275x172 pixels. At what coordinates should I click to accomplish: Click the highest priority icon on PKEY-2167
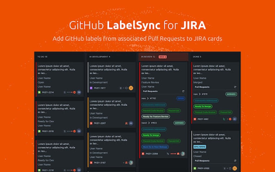click(126, 163)
